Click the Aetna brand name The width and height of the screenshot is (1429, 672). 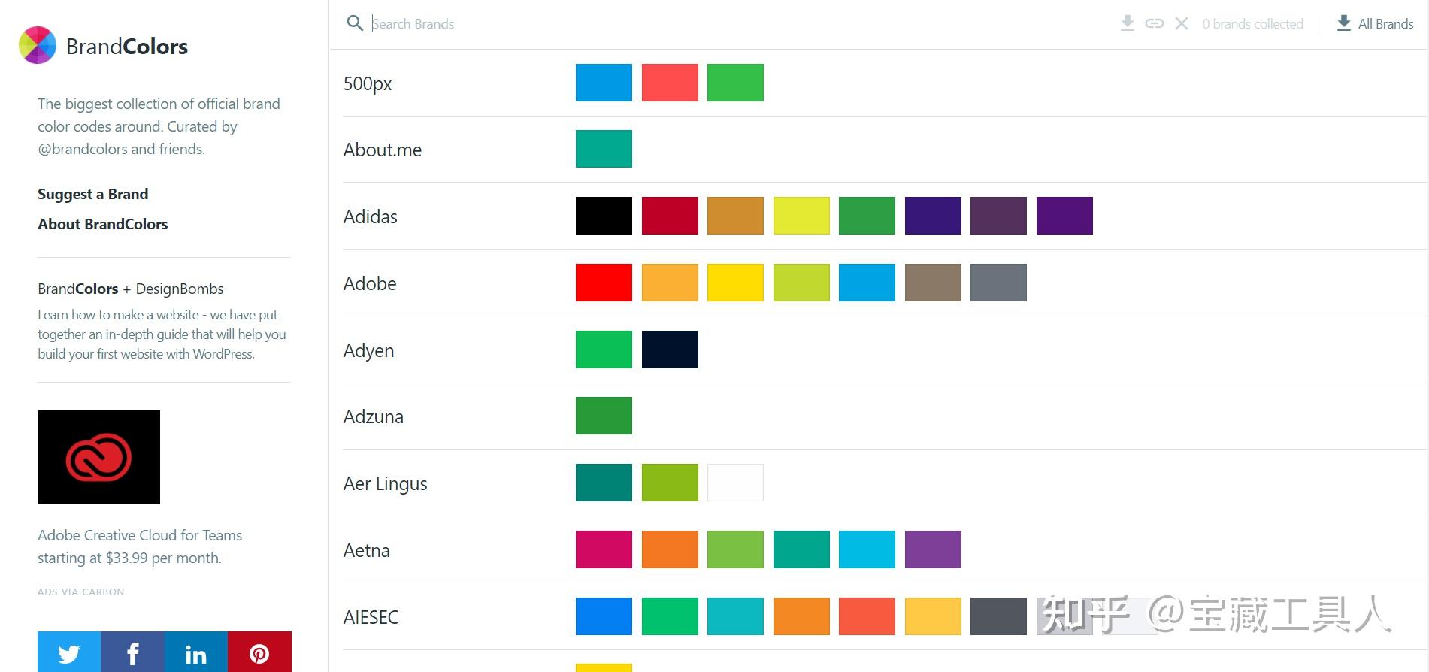(x=367, y=550)
